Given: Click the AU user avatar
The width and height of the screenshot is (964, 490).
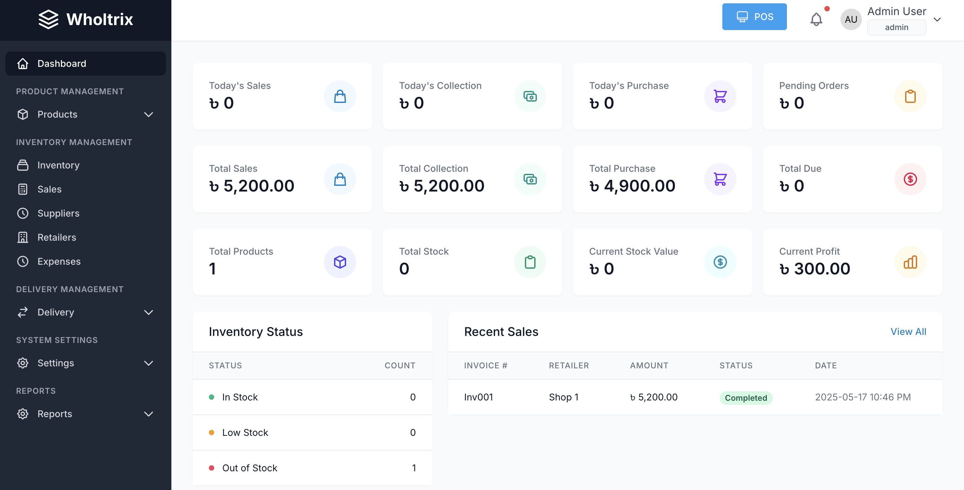Looking at the screenshot, I should point(851,19).
